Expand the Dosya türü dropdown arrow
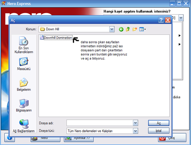 135,131
